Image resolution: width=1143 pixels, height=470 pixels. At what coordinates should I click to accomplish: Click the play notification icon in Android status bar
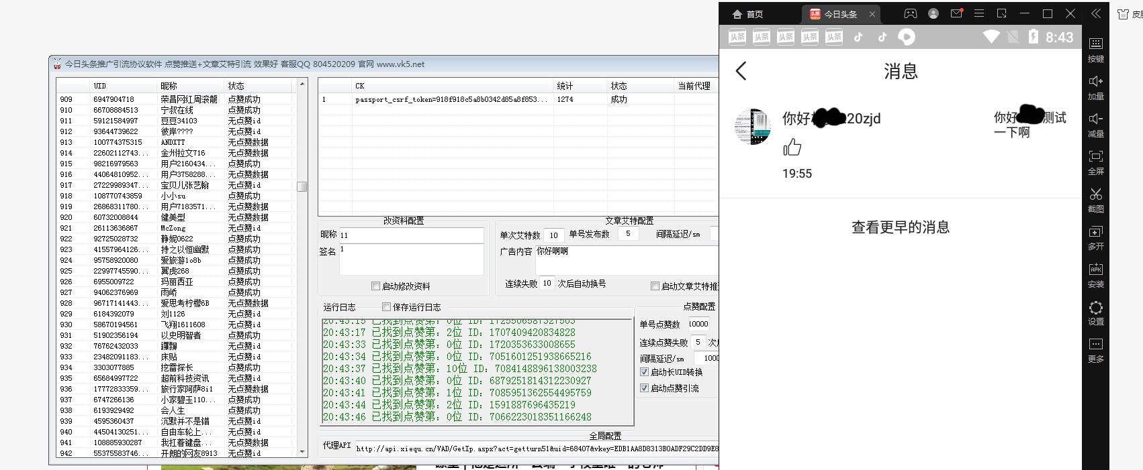point(907,37)
